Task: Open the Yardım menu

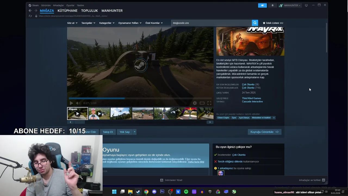Action: [x=80, y=5]
